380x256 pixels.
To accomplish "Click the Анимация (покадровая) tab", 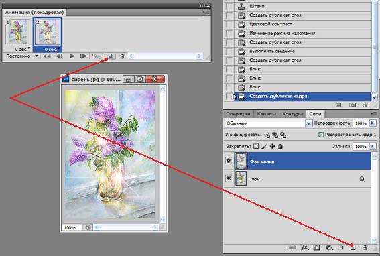I will [x=34, y=12].
